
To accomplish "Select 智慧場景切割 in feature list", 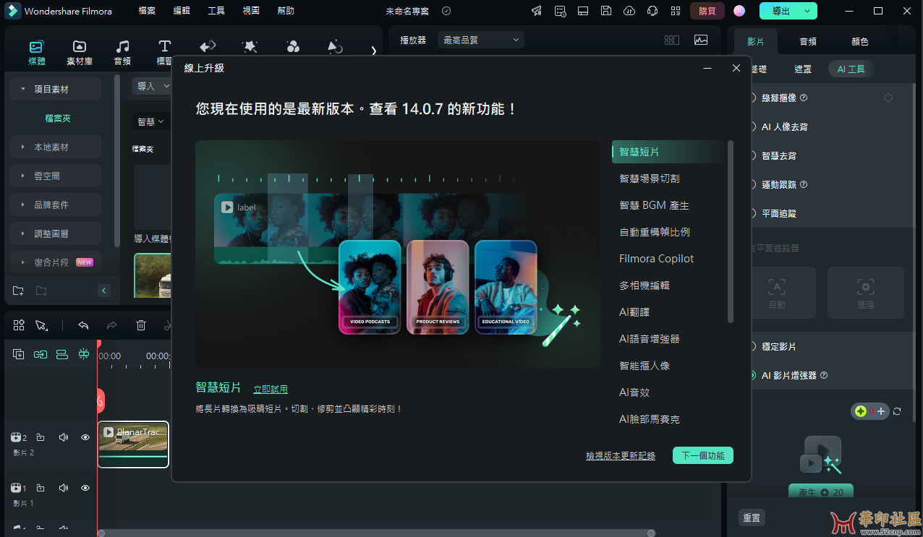I will coord(649,179).
